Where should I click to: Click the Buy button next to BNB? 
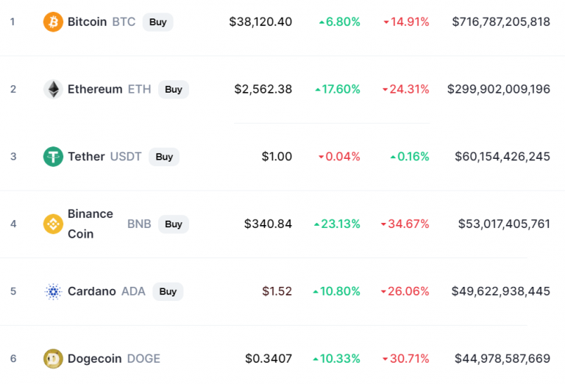pyautogui.click(x=174, y=224)
